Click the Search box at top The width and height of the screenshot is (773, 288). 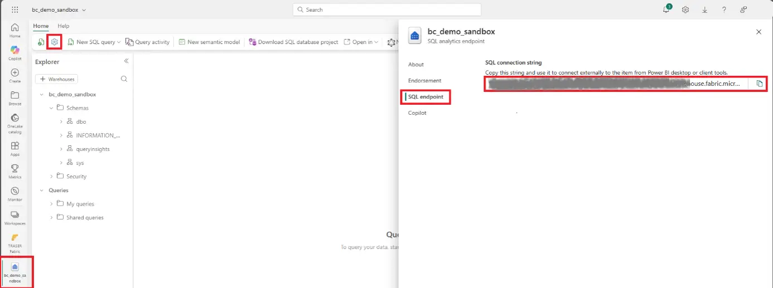point(386,9)
